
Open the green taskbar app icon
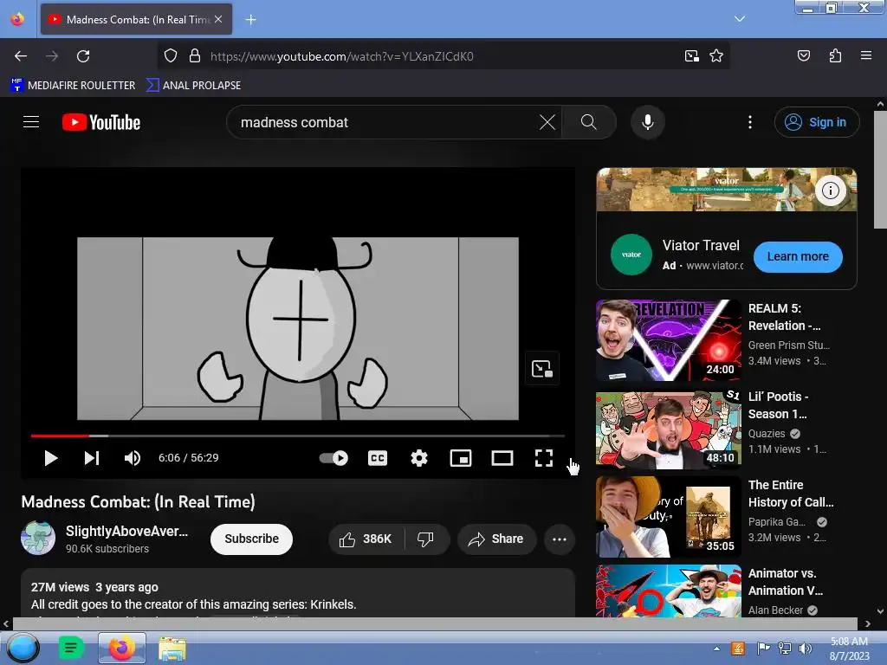[x=71, y=648]
